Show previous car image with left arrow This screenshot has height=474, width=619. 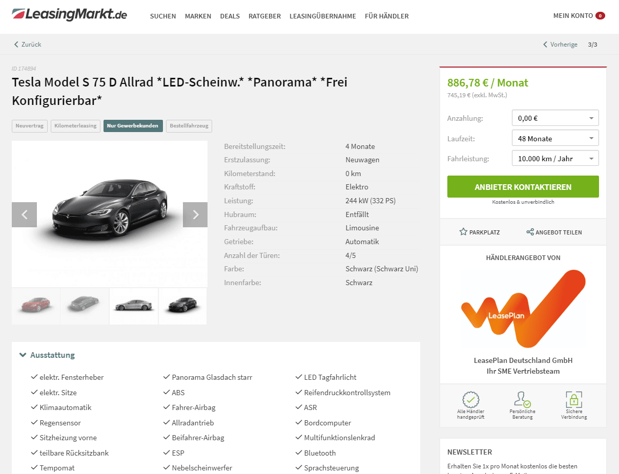[x=24, y=214]
